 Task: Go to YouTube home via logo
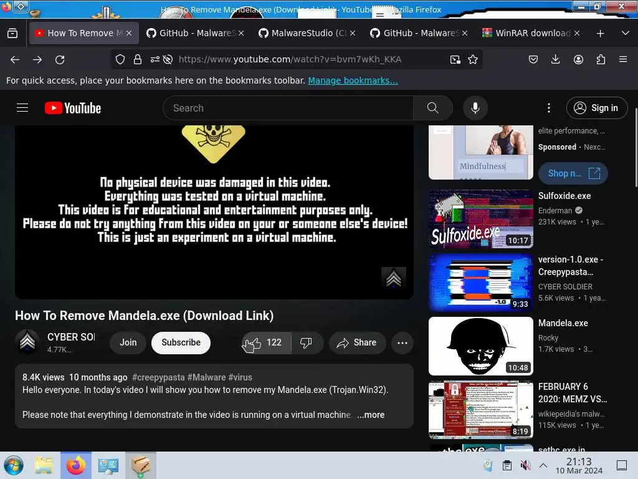73,108
